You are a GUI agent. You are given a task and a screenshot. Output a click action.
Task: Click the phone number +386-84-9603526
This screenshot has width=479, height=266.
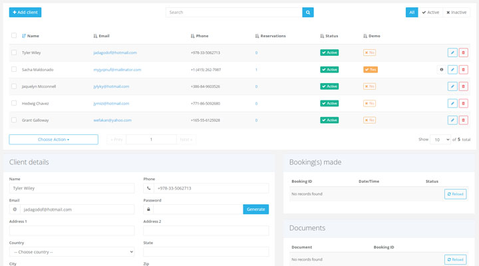(206, 86)
